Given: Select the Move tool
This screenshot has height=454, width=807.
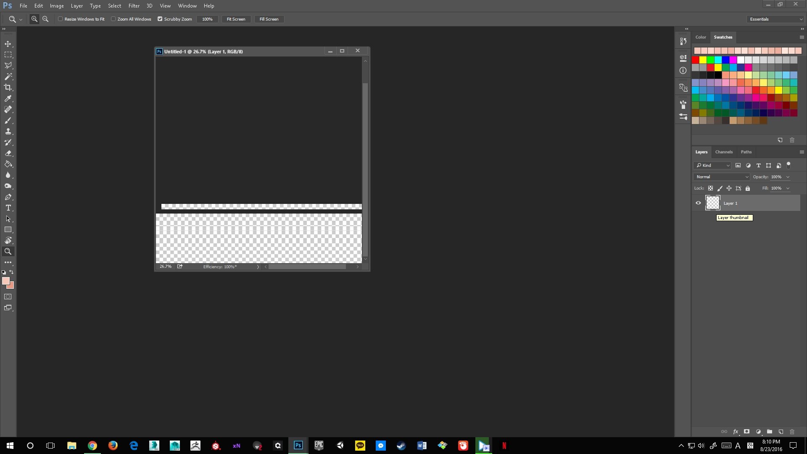Looking at the screenshot, I should (8, 44).
